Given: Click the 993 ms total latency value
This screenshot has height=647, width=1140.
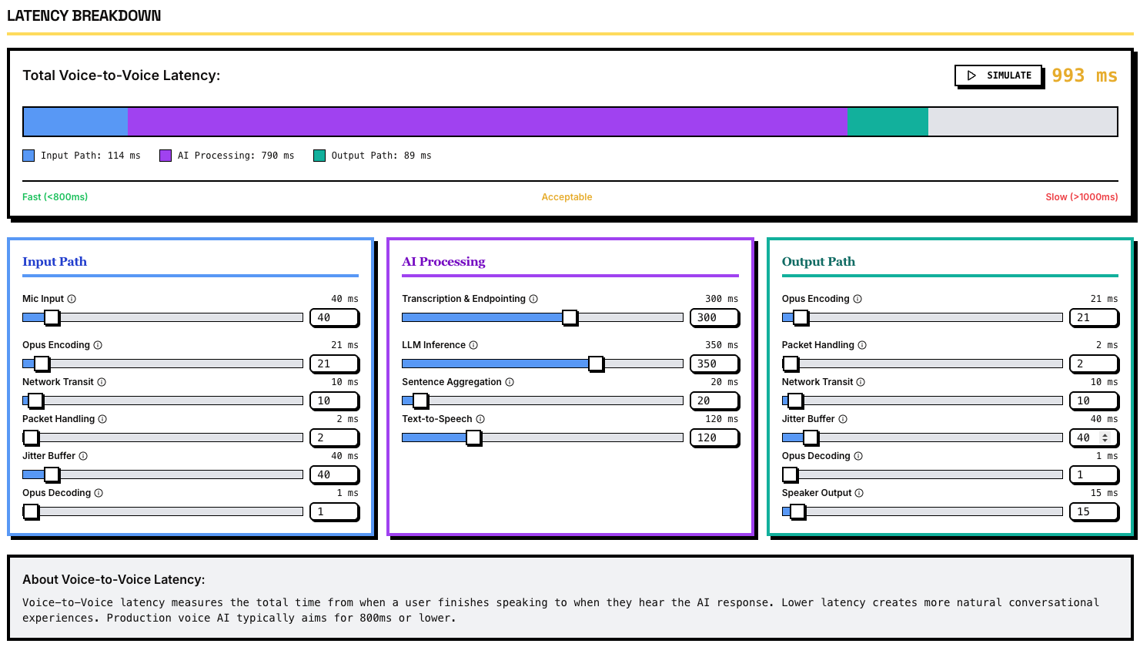Looking at the screenshot, I should pos(1085,75).
